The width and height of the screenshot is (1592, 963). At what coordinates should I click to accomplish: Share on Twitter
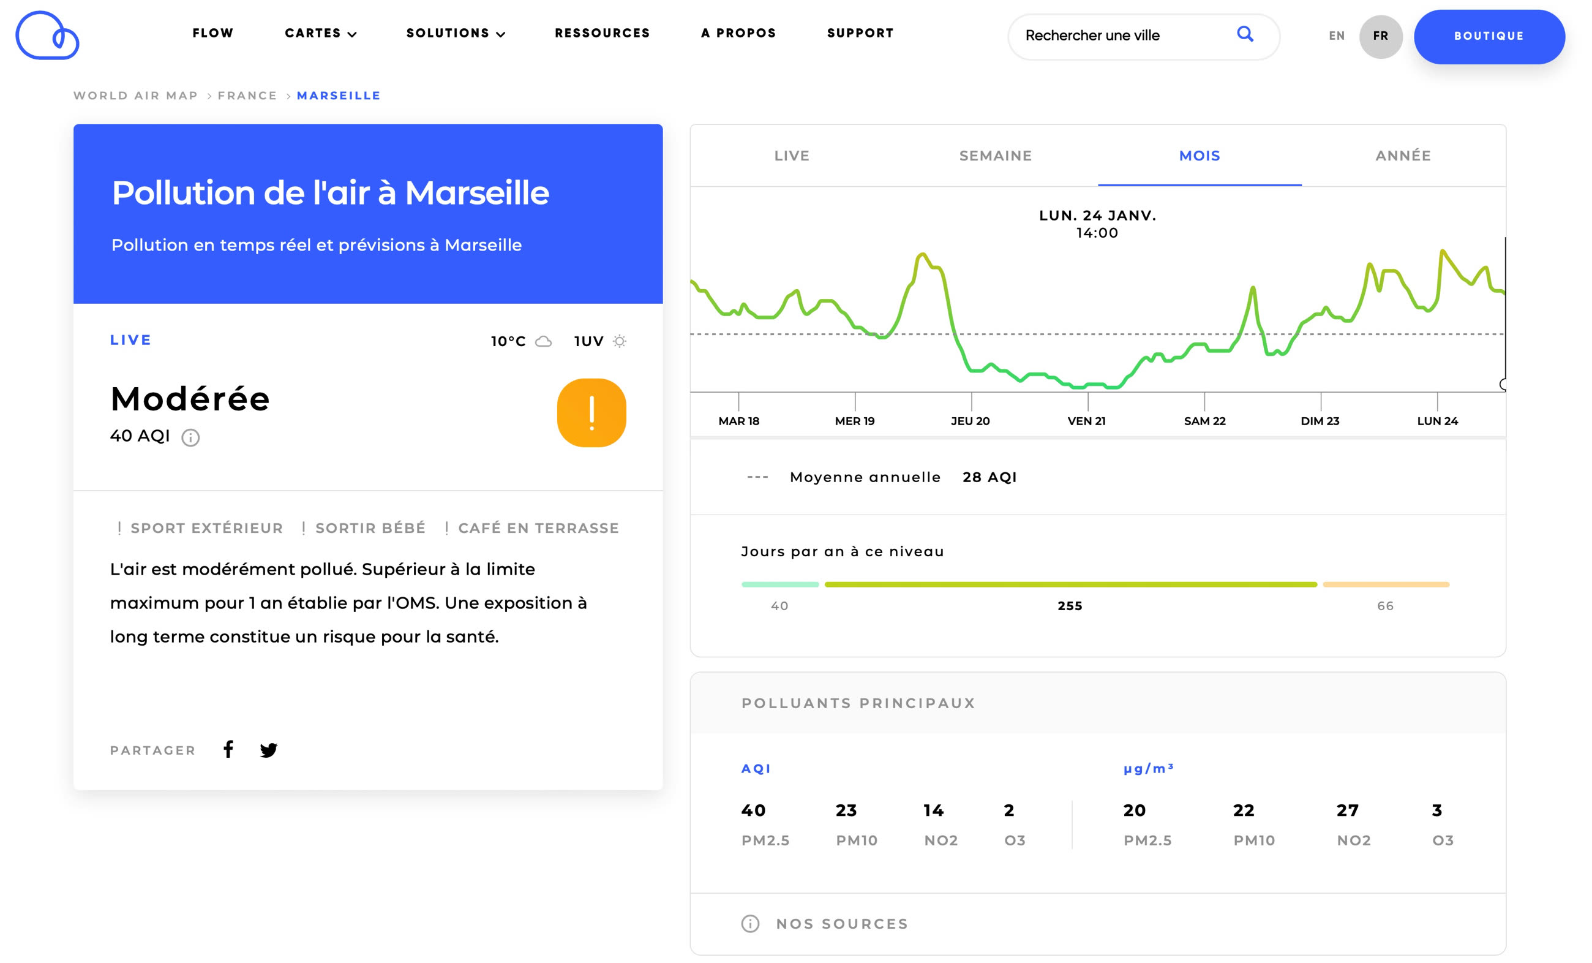pos(268,750)
